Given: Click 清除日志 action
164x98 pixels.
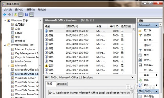Looking at the screenshot, I should tap(148, 45).
